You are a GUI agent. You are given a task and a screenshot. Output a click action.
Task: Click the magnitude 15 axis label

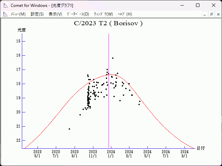18,41
